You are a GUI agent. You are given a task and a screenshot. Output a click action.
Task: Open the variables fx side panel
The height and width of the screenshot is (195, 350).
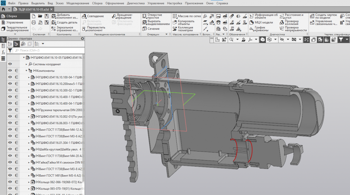click(3, 52)
